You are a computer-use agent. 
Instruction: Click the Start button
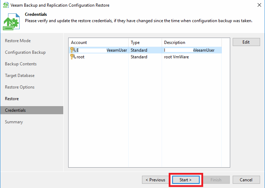click(186, 180)
